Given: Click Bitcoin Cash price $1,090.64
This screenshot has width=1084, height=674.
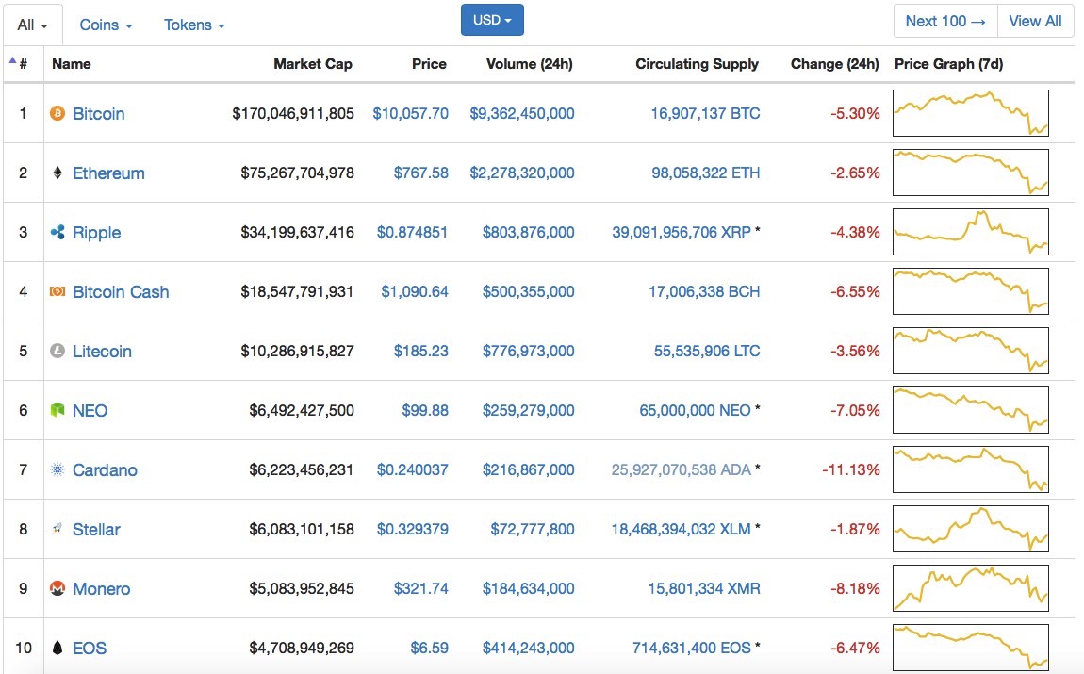Looking at the screenshot, I should (415, 291).
